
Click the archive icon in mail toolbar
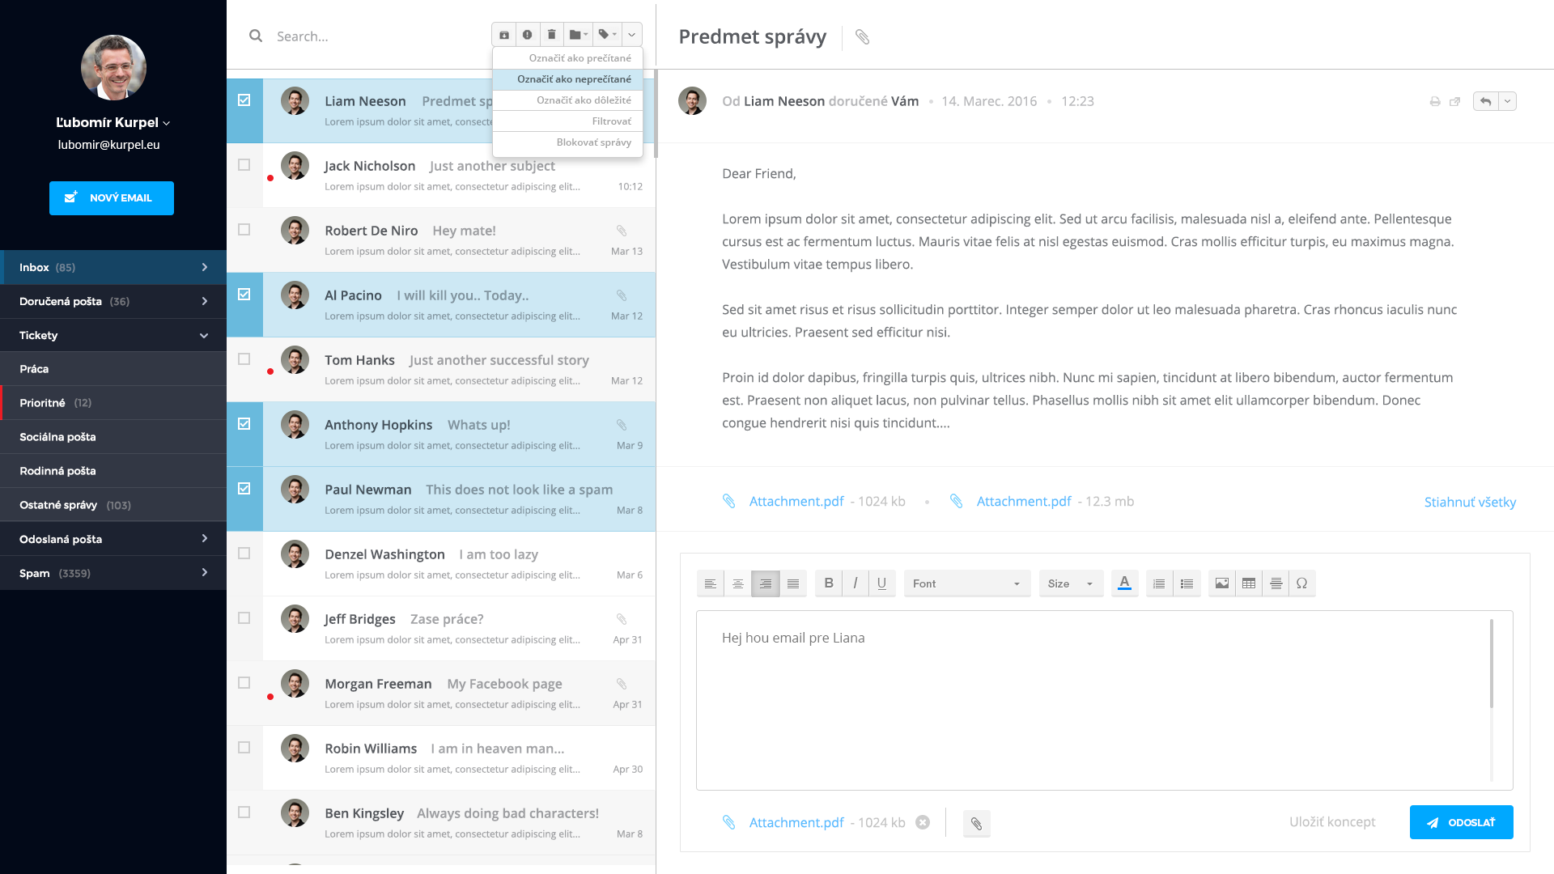(503, 35)
